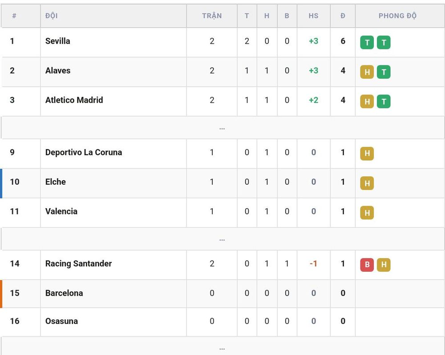Click Alaves' yellow H form badge
Screen dimensions: 445x355
(x=367, y=72)
